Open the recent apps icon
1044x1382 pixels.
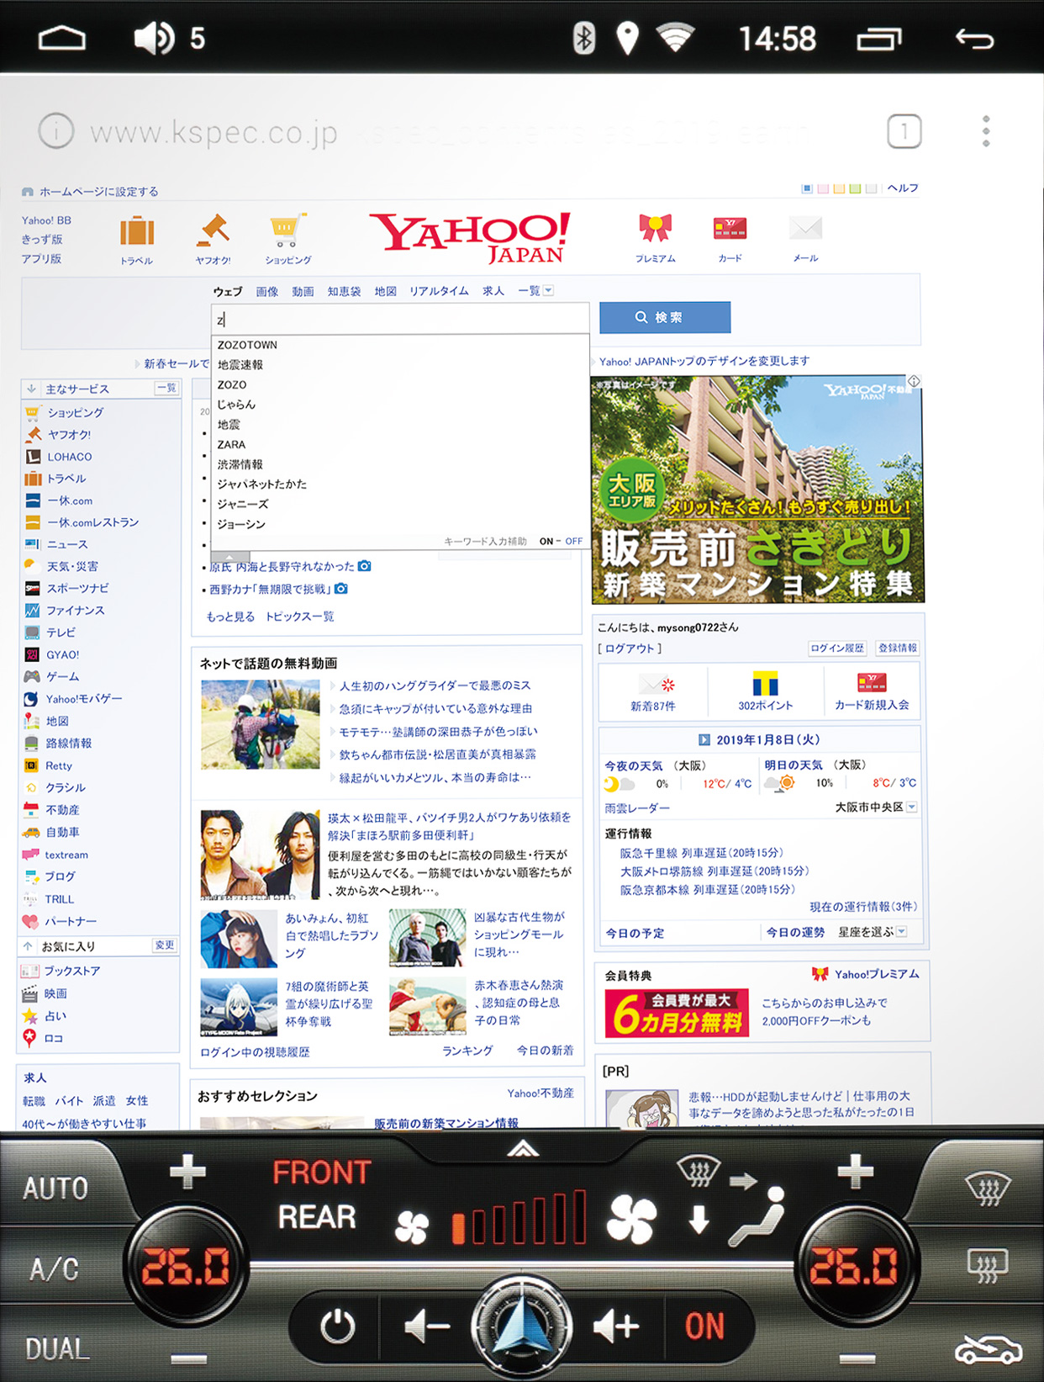tap(878, 39)
